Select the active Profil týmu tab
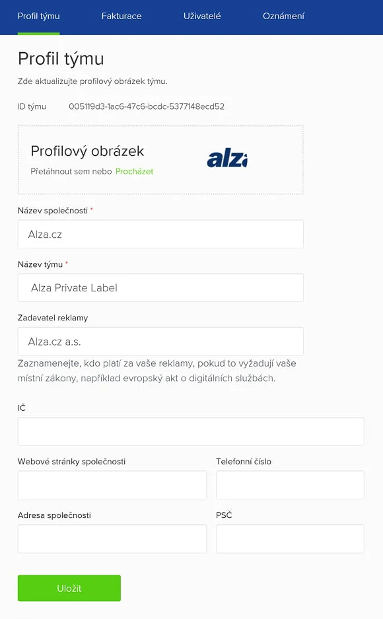 (x=40, y=16)
